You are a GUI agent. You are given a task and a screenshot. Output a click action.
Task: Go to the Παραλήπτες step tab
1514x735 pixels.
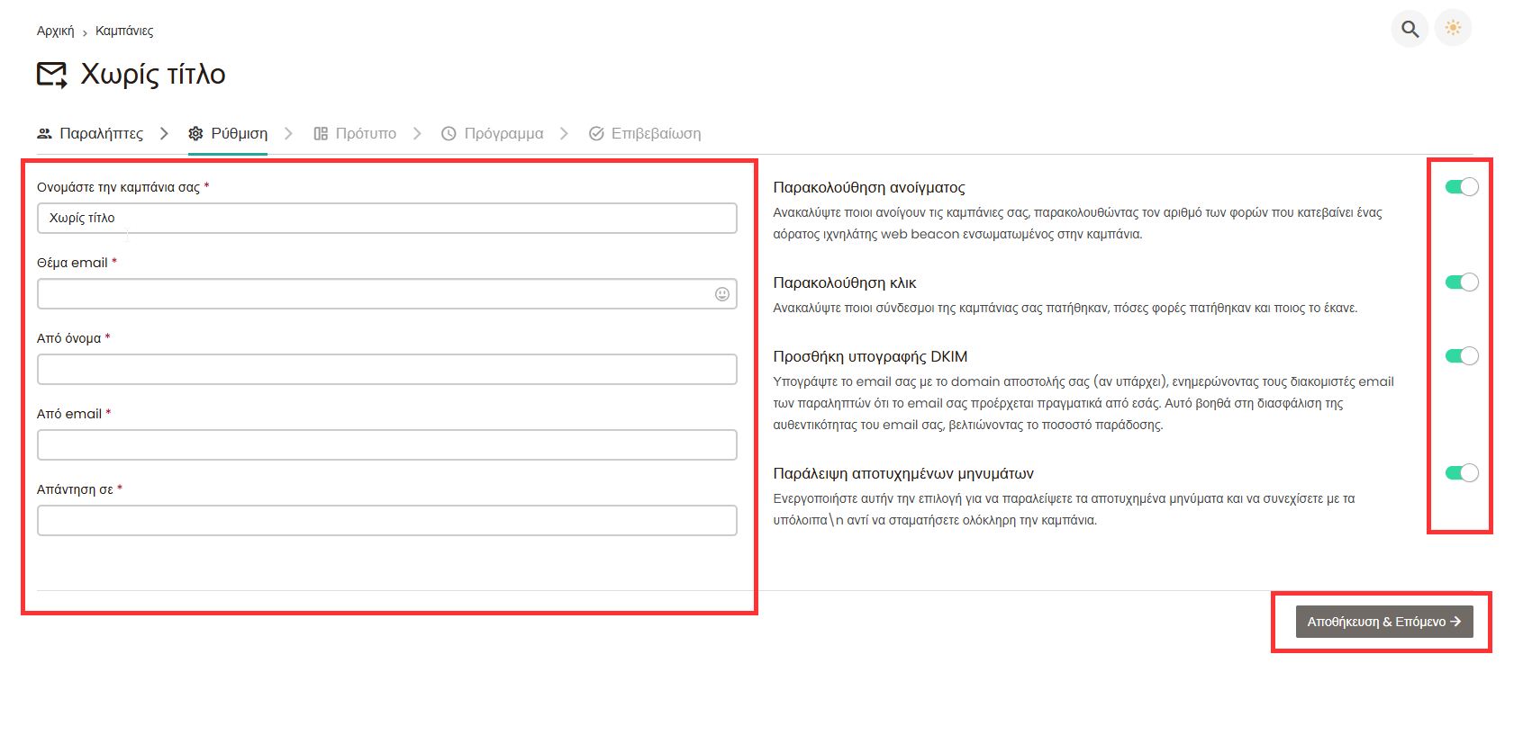(x=90, y=133)
